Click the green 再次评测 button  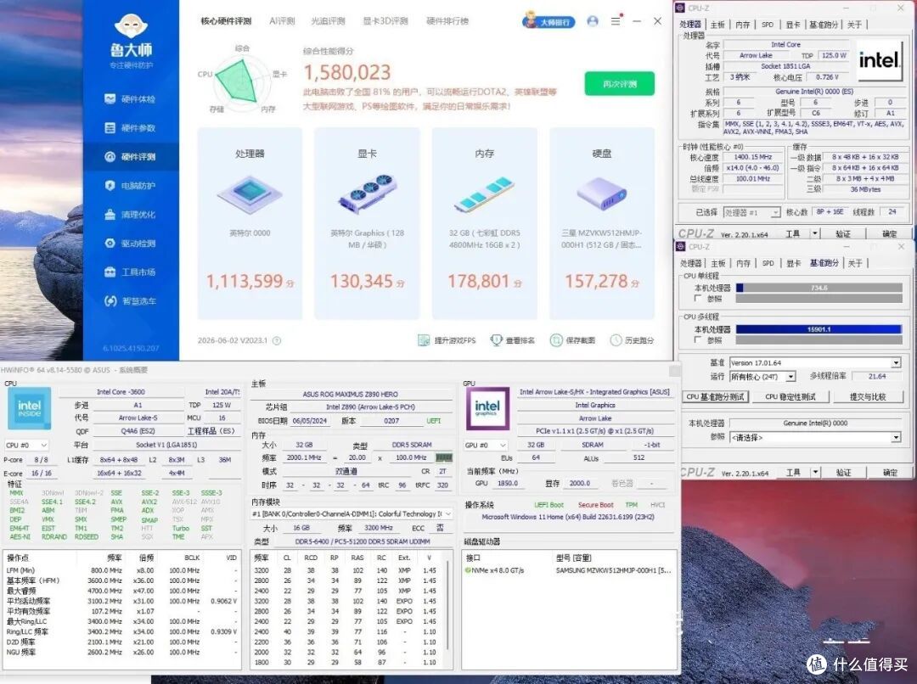(619, 84)
